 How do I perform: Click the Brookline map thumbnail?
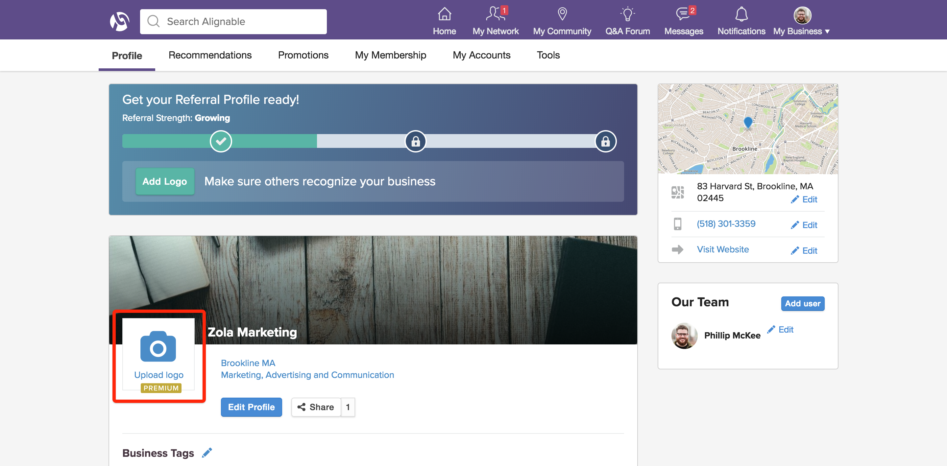pyautogui.click(x=748, y=129)
